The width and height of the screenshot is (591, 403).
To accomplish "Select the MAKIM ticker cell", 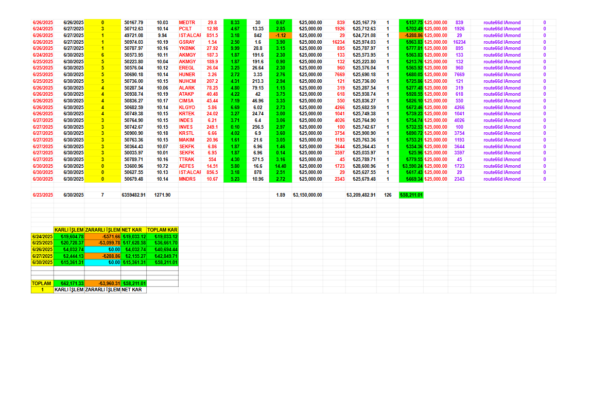I will pos(189,140).
